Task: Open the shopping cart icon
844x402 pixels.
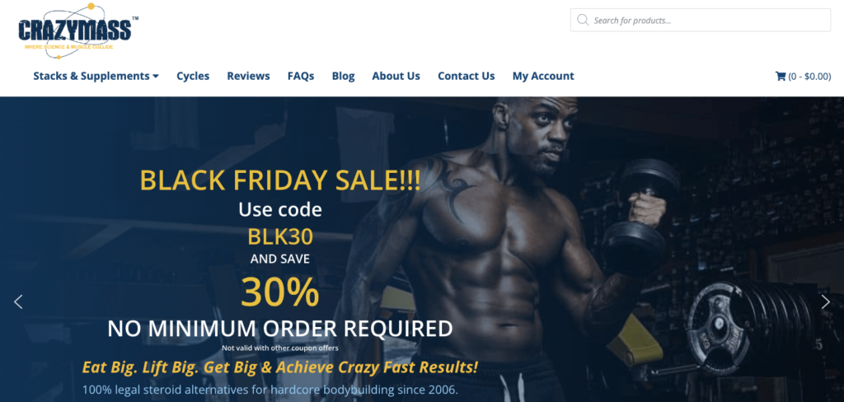Action: click(x=780, y=77)
